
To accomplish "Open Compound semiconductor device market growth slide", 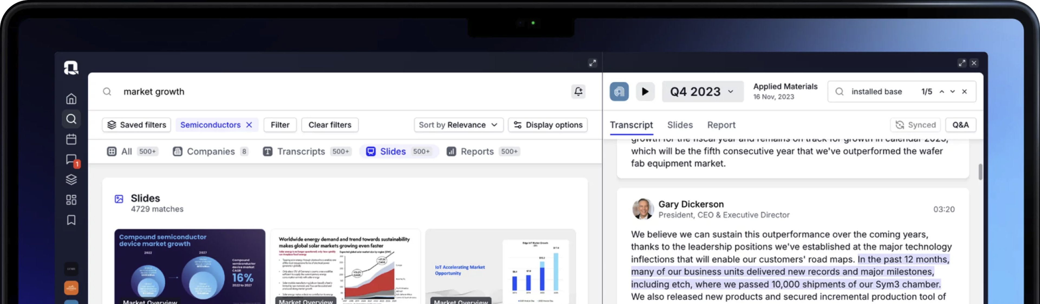I will tap(190, 266).
